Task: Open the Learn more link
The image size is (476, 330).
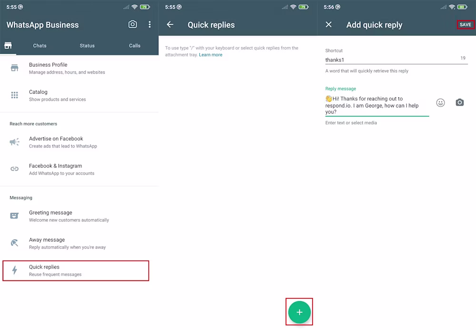Action: pyautogui.click(x=211, y=55)
